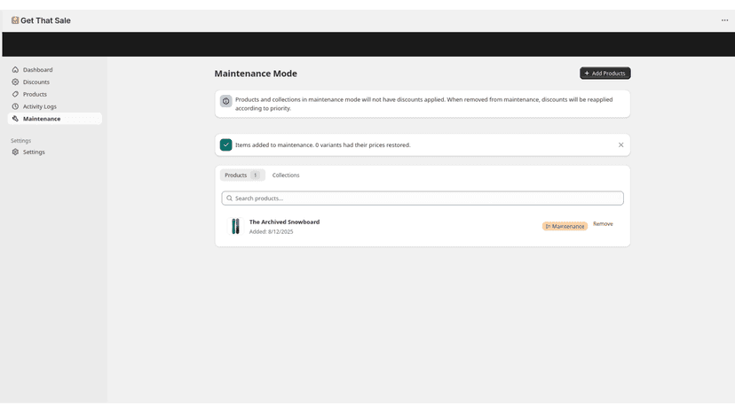The height and width of the screenshot is (413, 735).
Task: Click the Discounts icon in sidebar
Action: click(15, 82)
